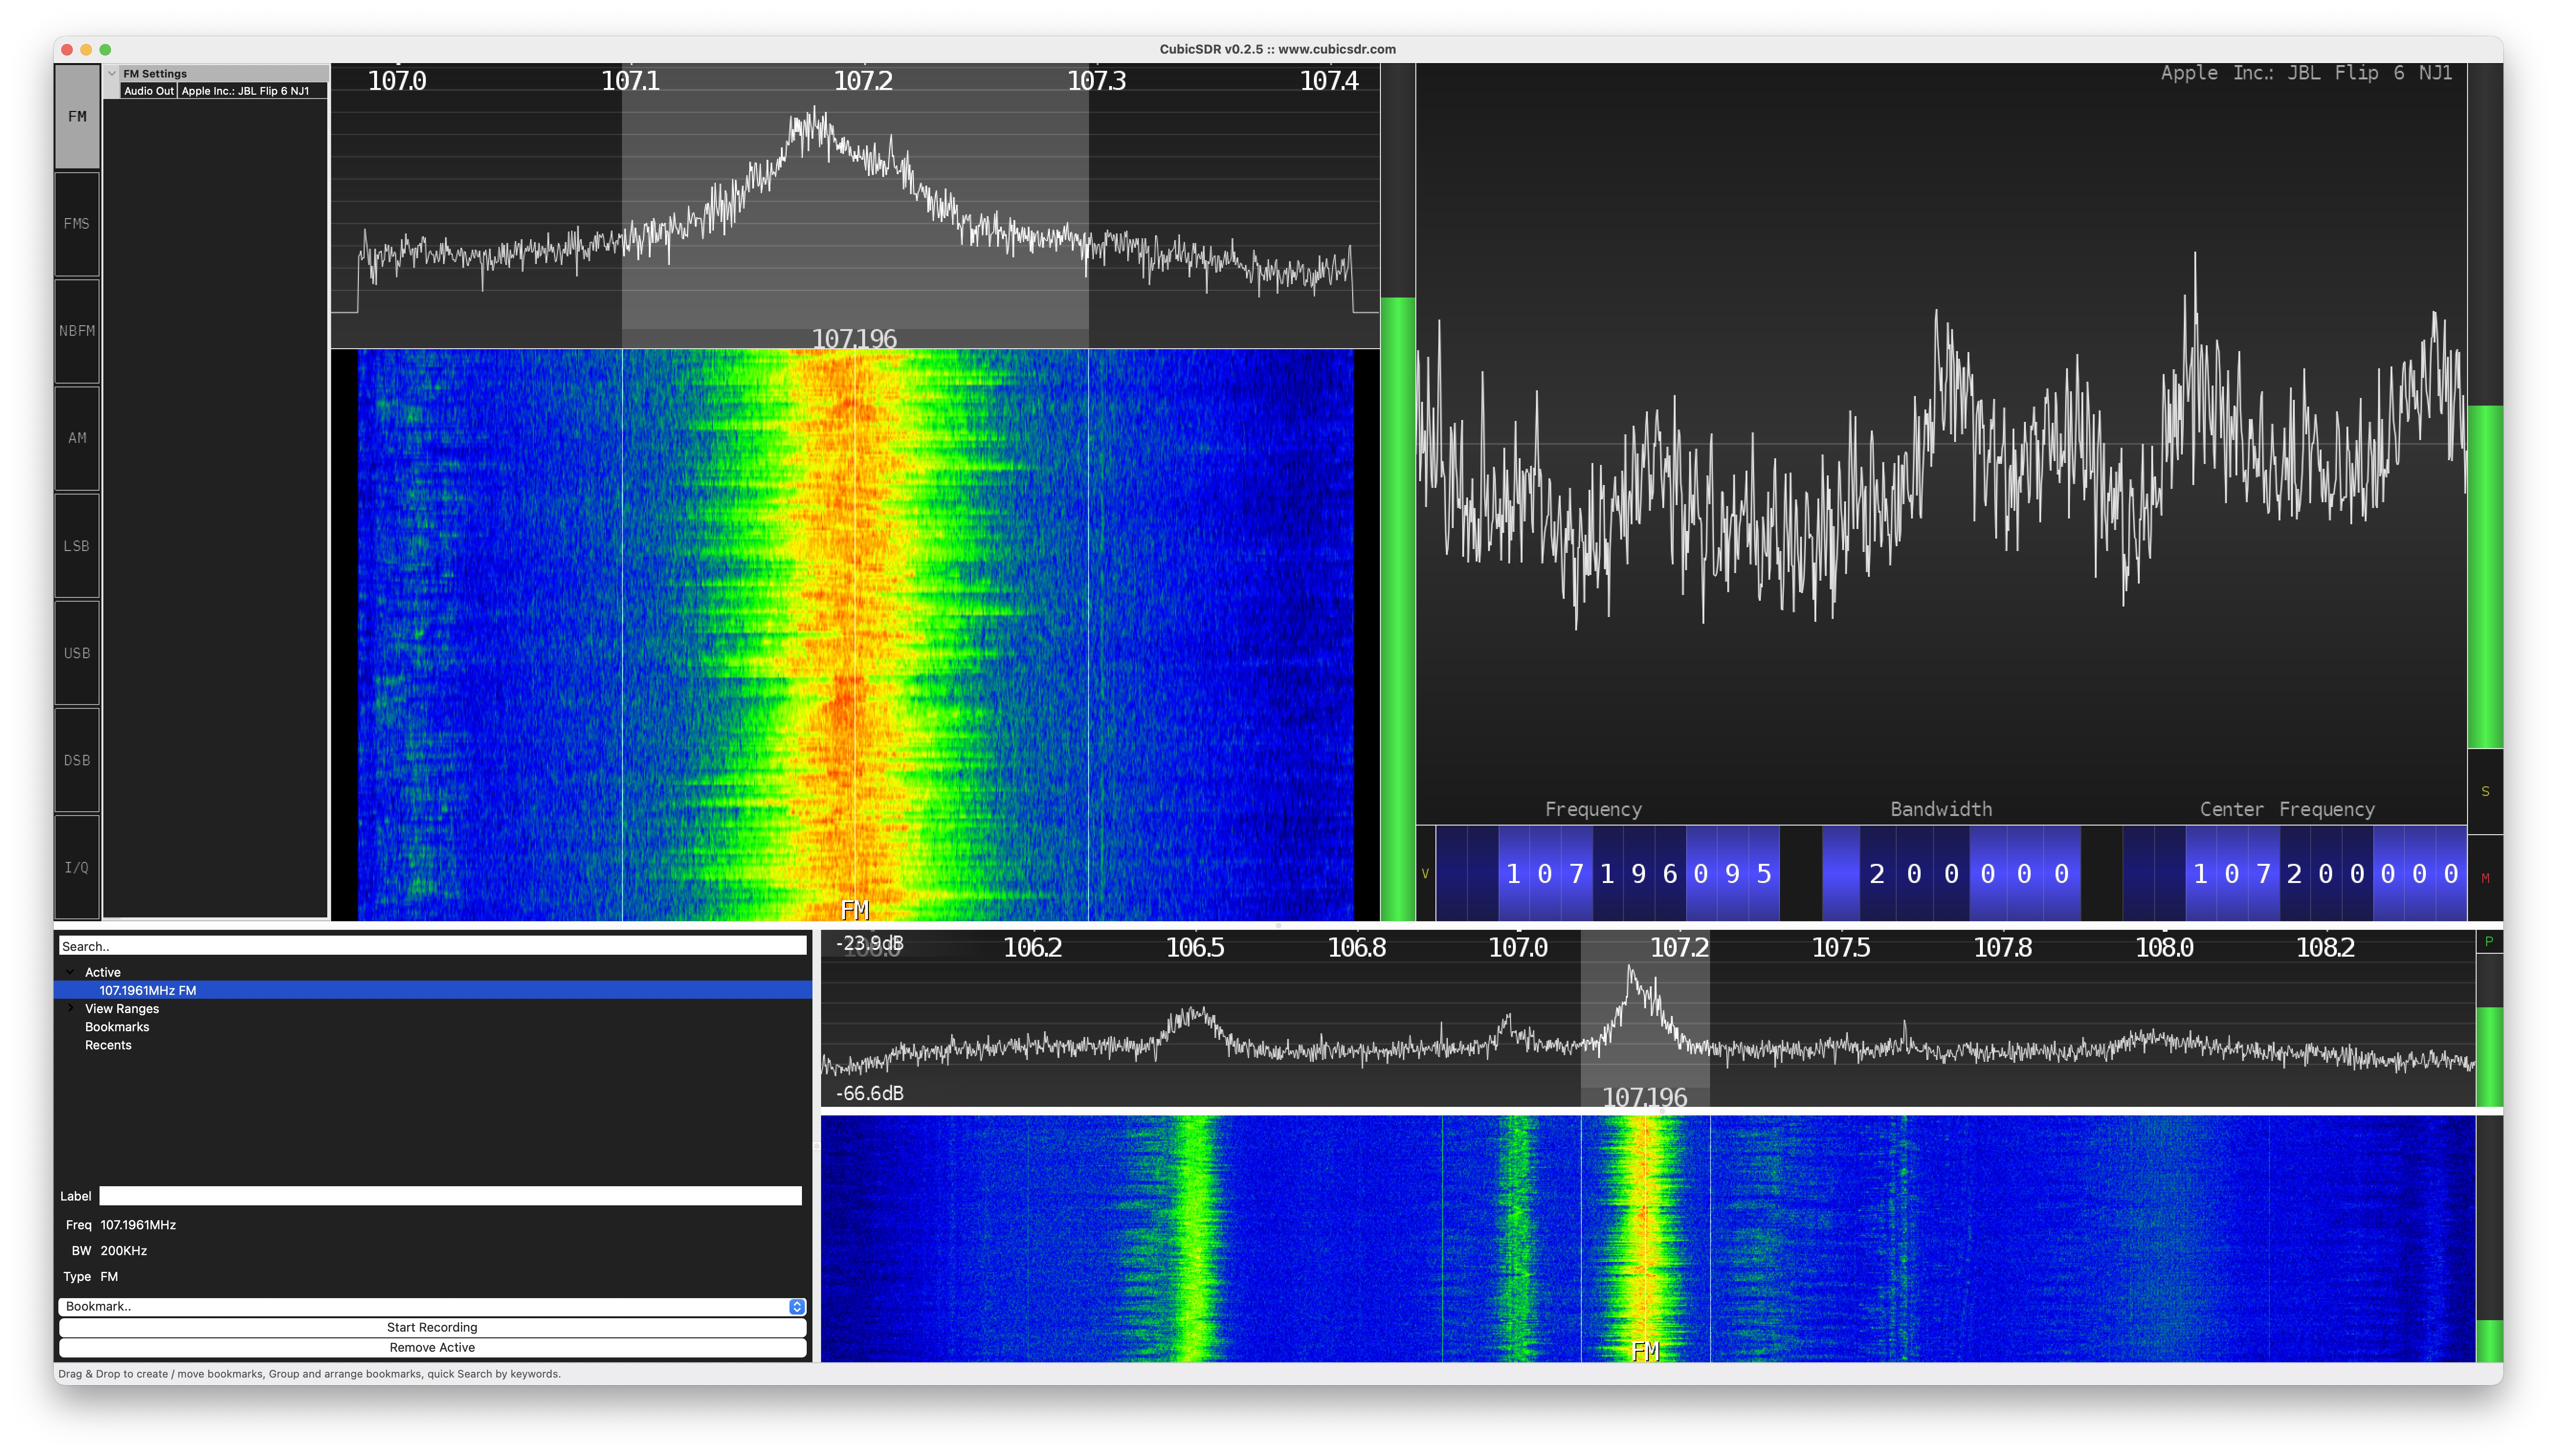Screen dimensions: 2557x1456
Task: Click the 107.0 tick in top spectrum scale
Action: click(x=397, y=80)
